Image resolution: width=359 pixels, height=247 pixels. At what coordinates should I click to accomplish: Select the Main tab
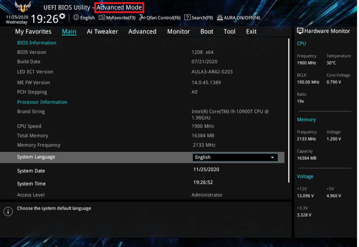pyautogui.click(x=69, y=32)
